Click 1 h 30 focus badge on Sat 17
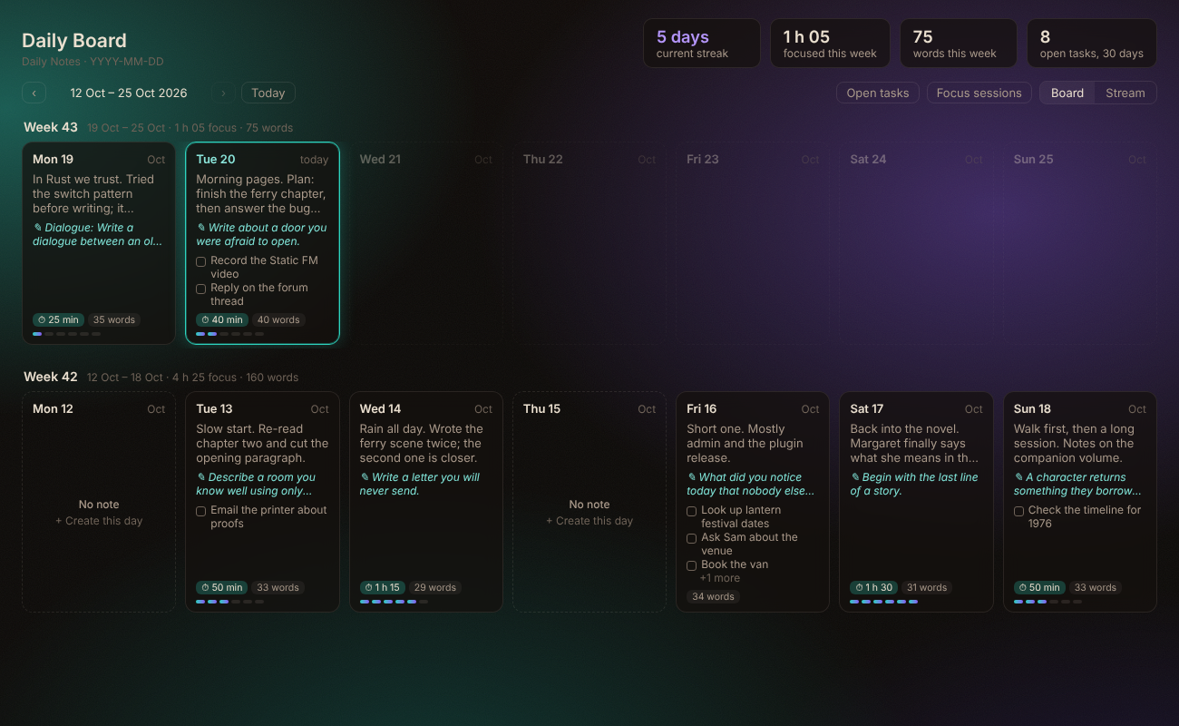The width and height of the screenshot is (1179, 726). pyautogui.click(x=874, y=587)
